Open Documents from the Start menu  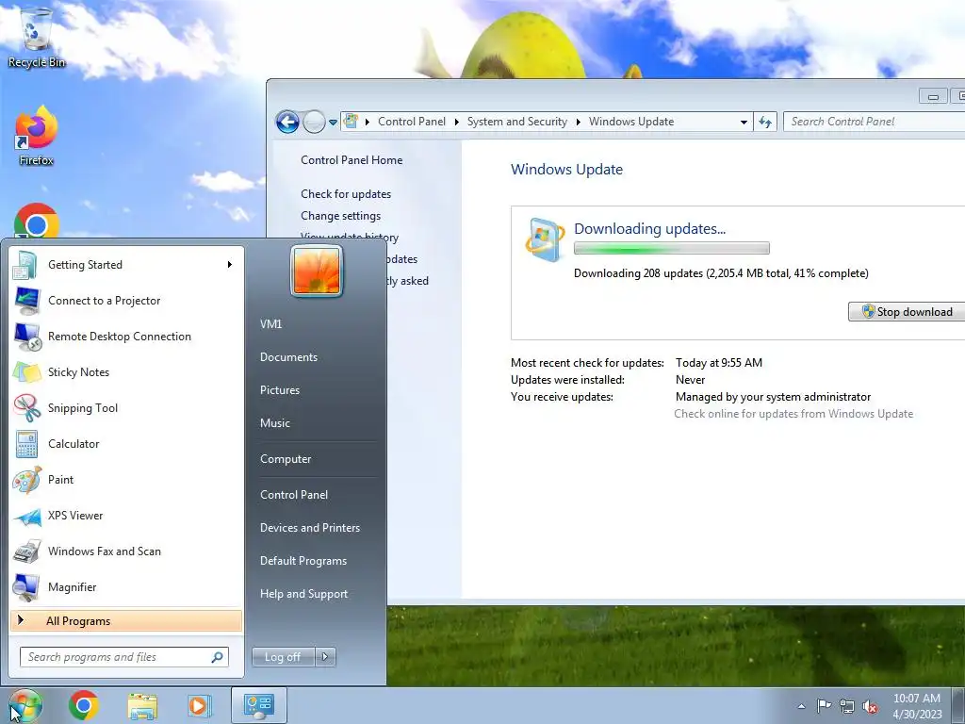[288, 357]
